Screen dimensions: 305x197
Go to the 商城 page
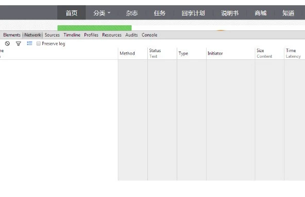click(x=261, y=13)
